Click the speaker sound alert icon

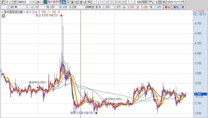point(38,2)
